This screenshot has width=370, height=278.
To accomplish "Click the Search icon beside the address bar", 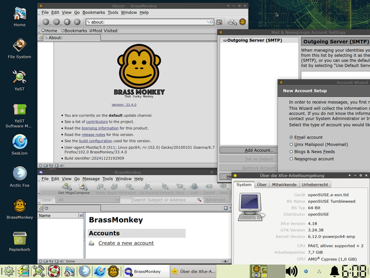I will tap(219, 22).
